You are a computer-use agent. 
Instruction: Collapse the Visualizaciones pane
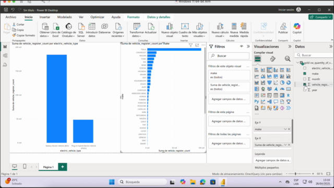pos(290,46)
